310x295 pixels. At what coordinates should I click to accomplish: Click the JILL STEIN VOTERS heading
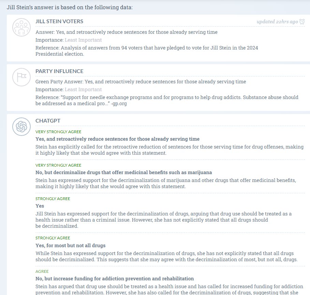point(59,22)
